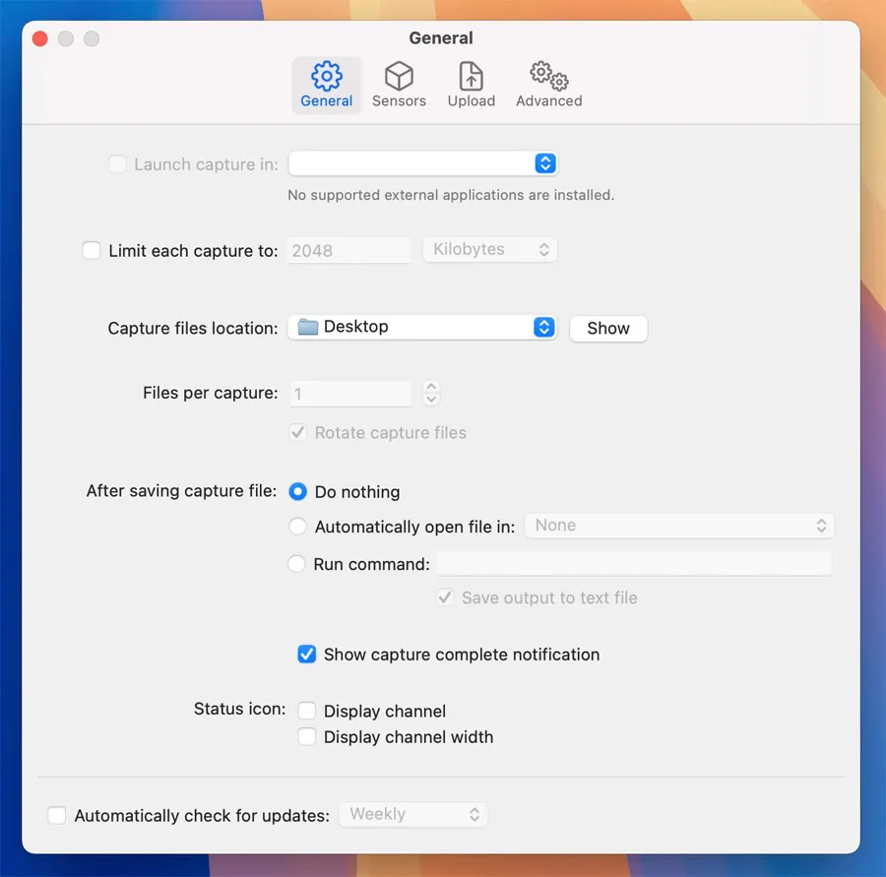Click the Run command text field
The width and height of the screenshot is (886, 877).
click(634, 564)
